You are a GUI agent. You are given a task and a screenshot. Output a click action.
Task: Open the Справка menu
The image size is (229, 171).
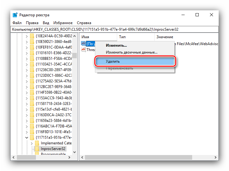[84, 23]
